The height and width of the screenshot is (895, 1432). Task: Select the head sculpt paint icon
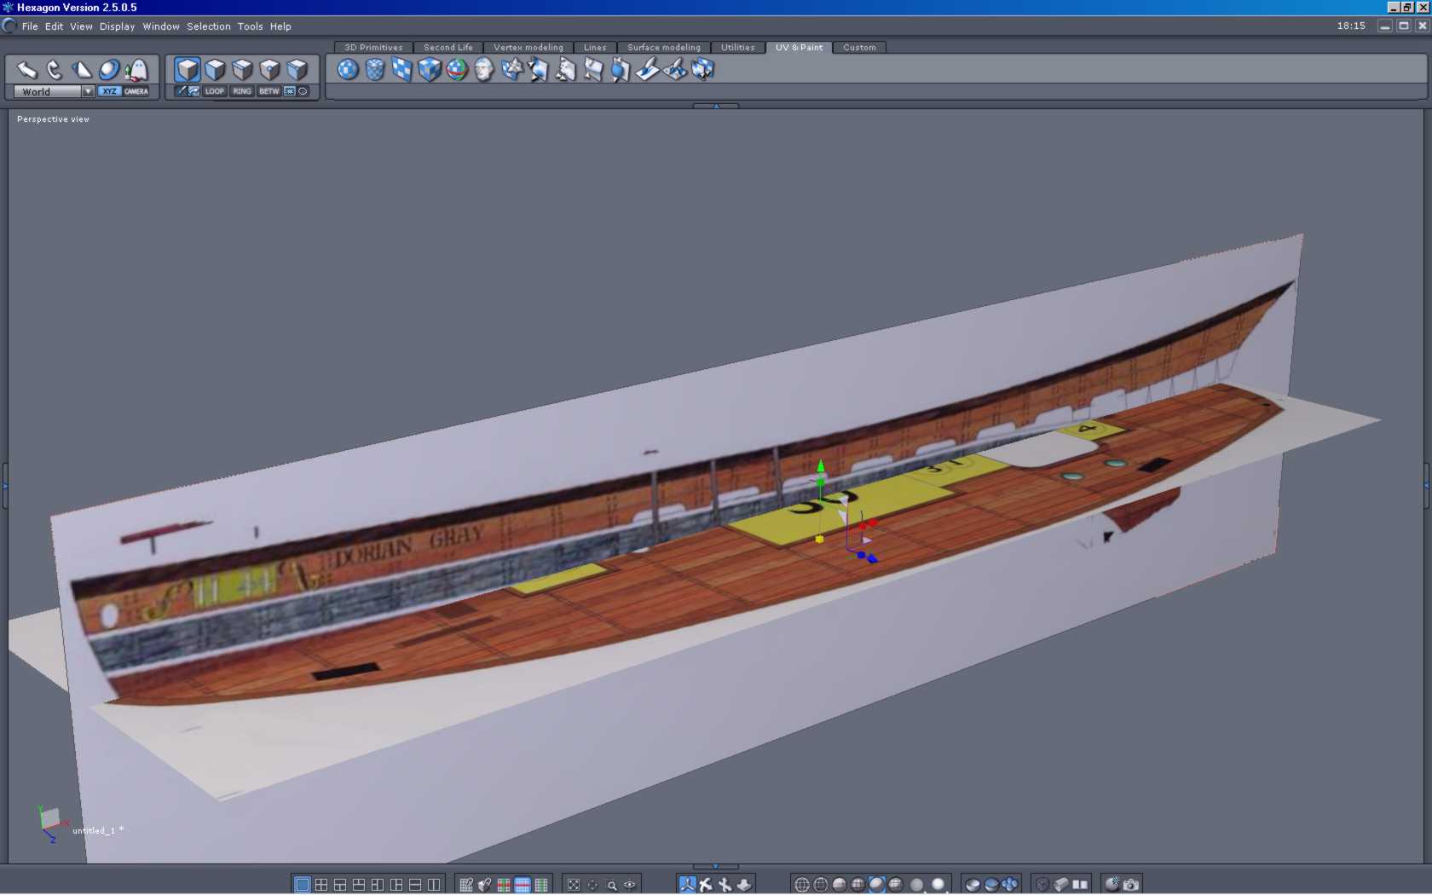coord(484,69)
